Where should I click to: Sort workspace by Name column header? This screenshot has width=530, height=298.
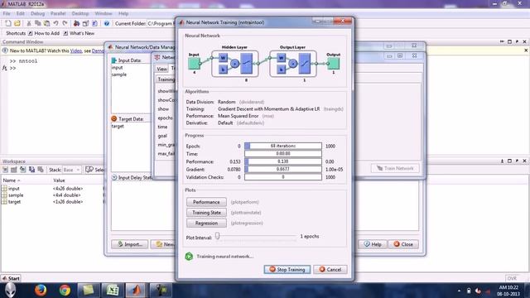click(11, 180)
